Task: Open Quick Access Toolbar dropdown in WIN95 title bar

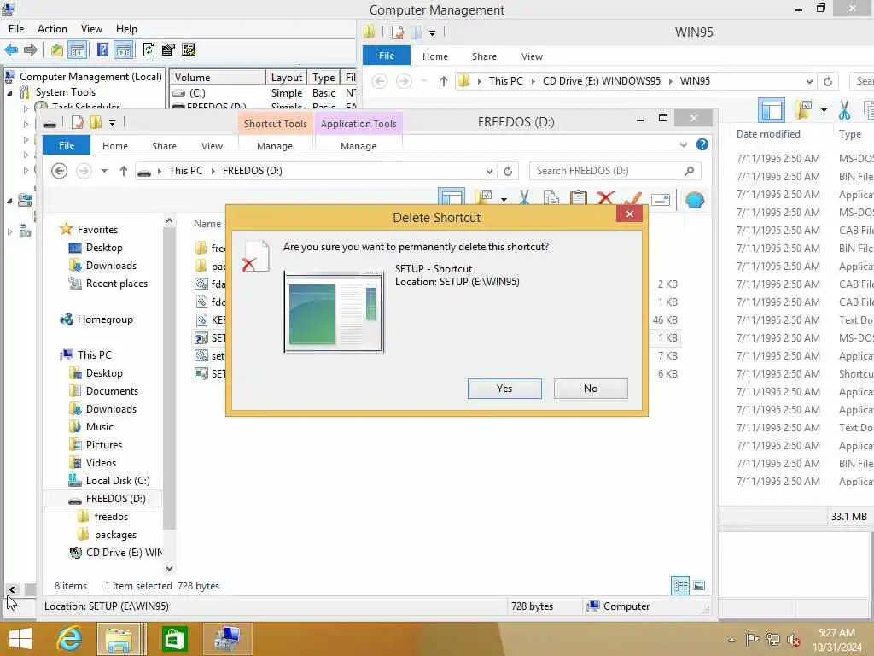Action: (432, 33)
